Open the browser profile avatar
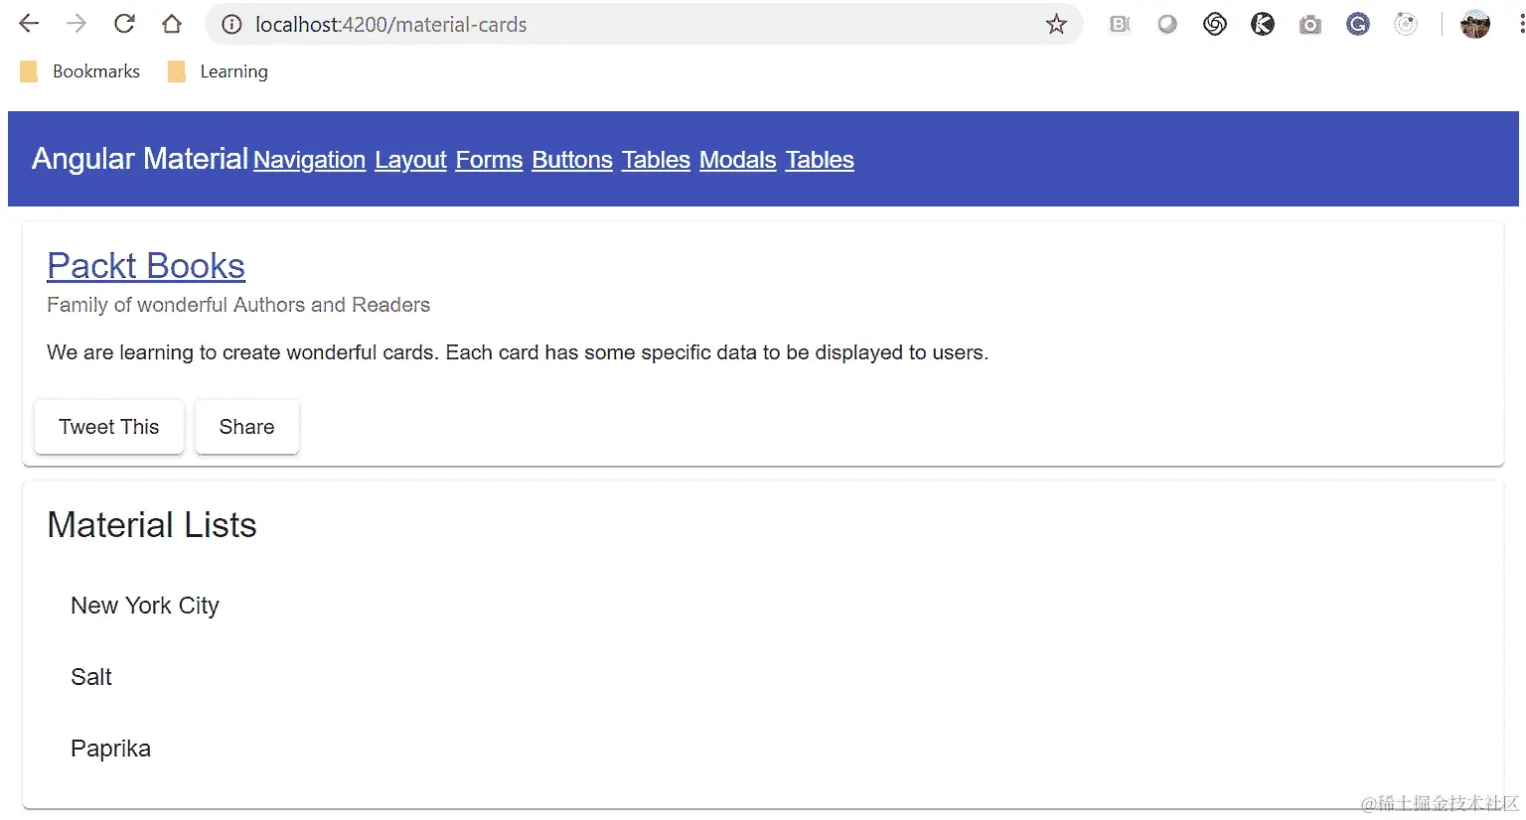This screenshot has height=820, width=1526. coord(1475,25)
